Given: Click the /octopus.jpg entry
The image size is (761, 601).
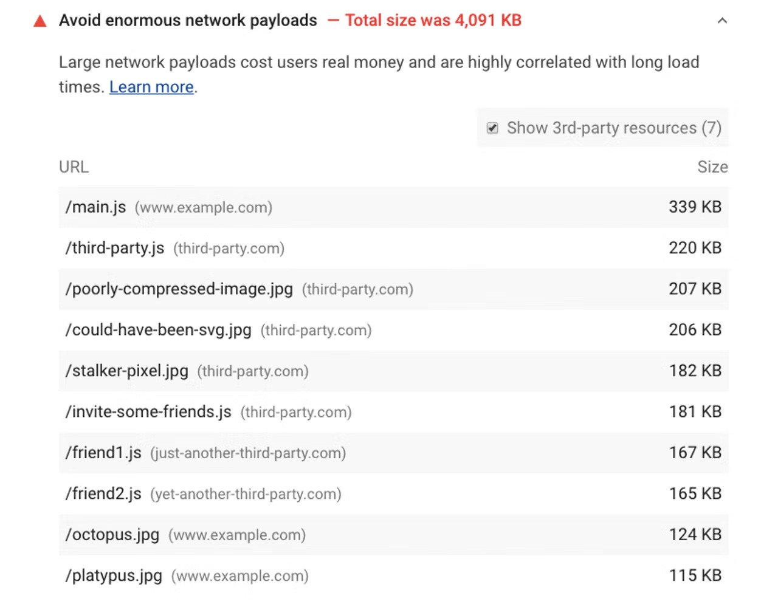Looking at the screenshot, I should (x=112, y=535).
